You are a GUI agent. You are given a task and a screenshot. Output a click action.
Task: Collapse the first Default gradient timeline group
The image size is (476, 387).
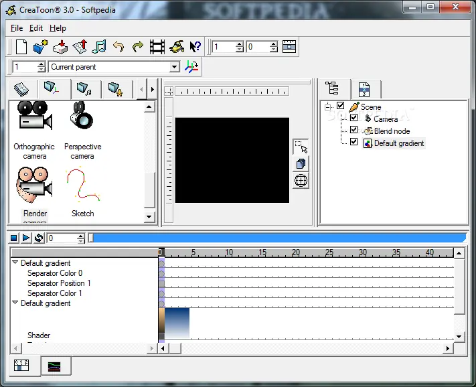point(15,262)
